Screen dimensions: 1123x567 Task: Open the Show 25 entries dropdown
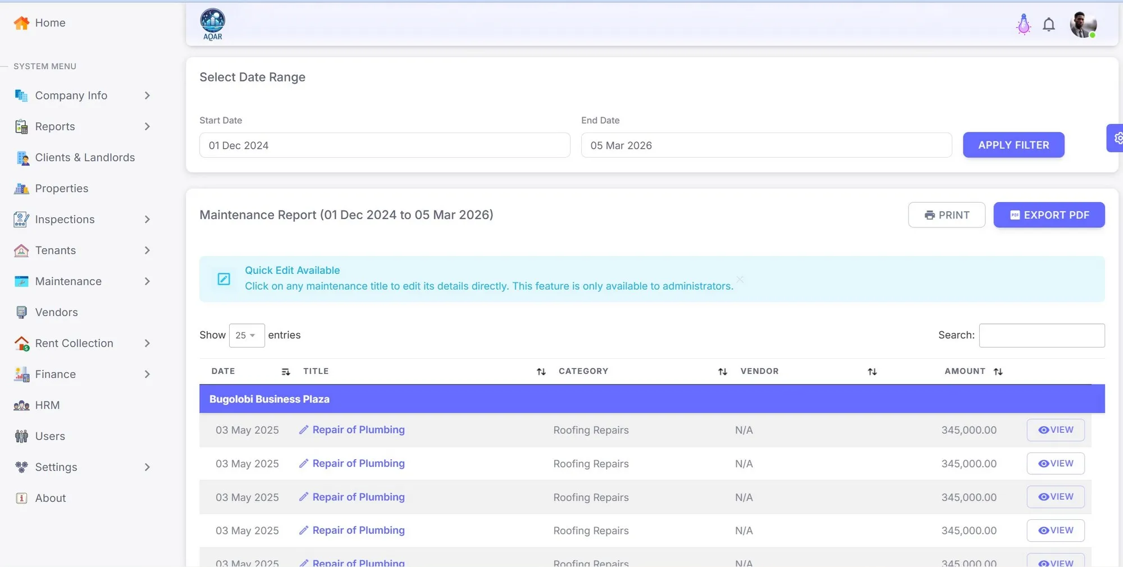246,335
